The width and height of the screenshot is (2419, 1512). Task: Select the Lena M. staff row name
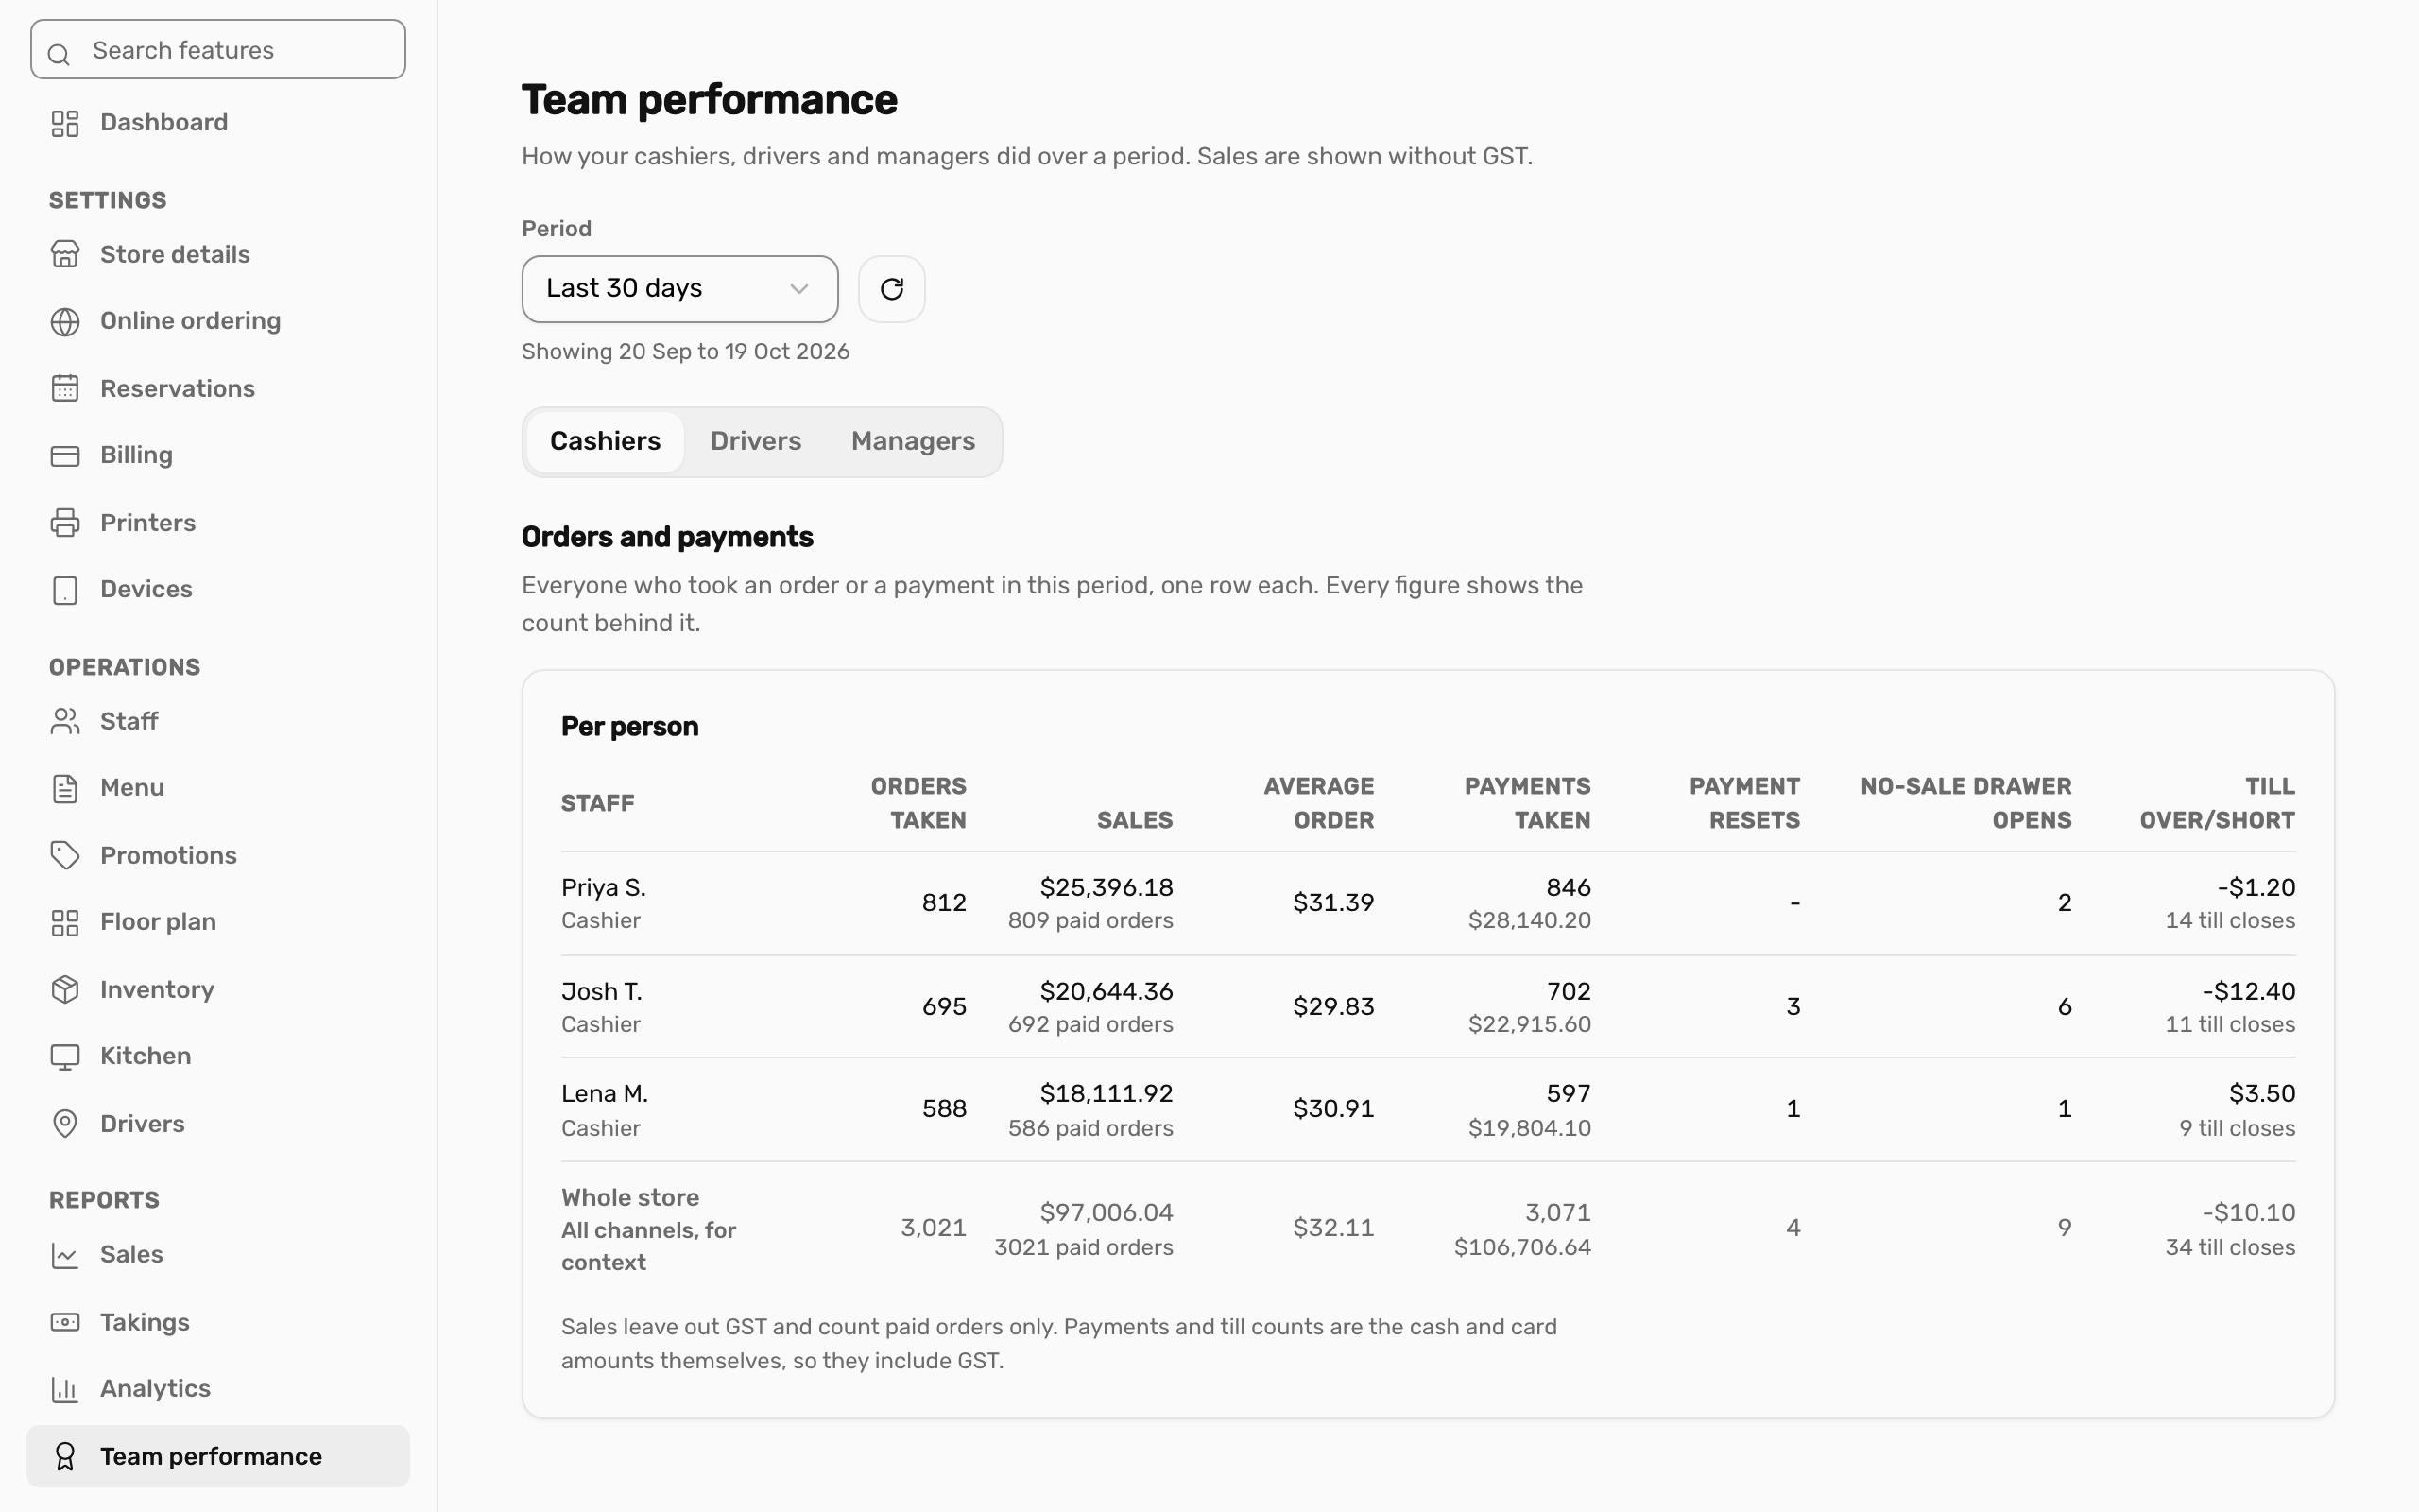pyautogui.click(x=605, y=1093)
